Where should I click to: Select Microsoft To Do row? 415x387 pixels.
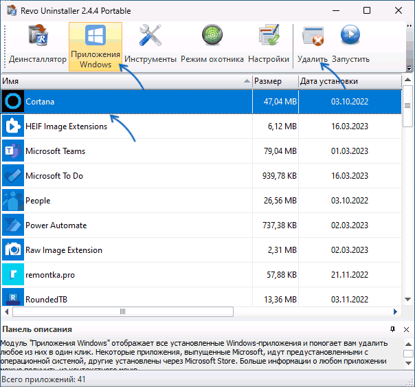(201, 176)
